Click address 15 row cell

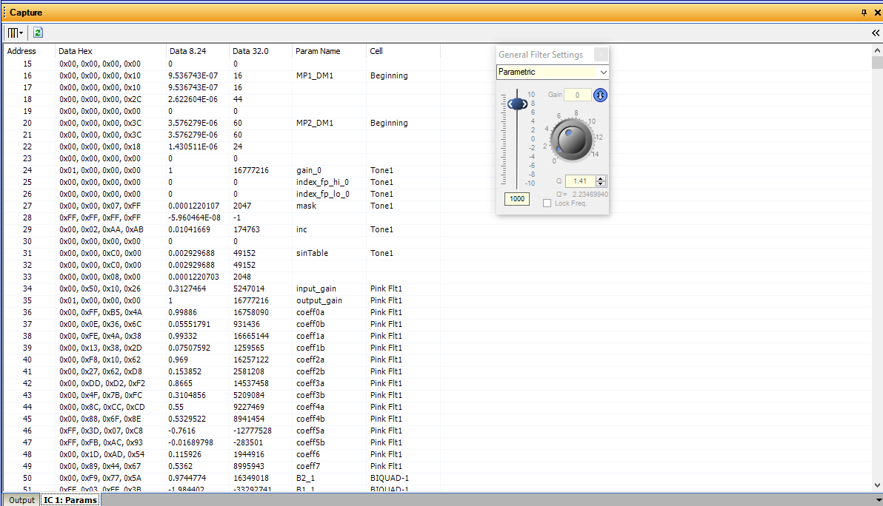[27, 64]
